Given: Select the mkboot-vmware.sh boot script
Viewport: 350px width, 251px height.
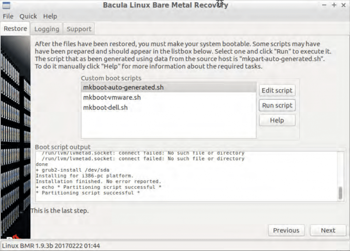Looking at the screenshot, I should click(x=112, y=98).
